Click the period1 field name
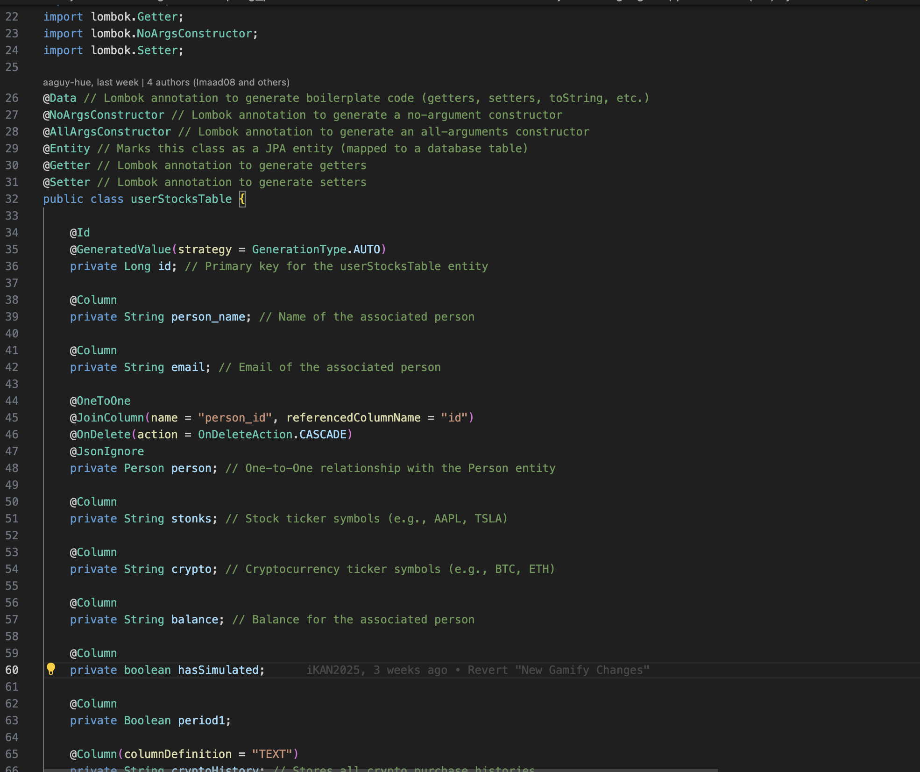The image size is (920, 772). [201, 721]
